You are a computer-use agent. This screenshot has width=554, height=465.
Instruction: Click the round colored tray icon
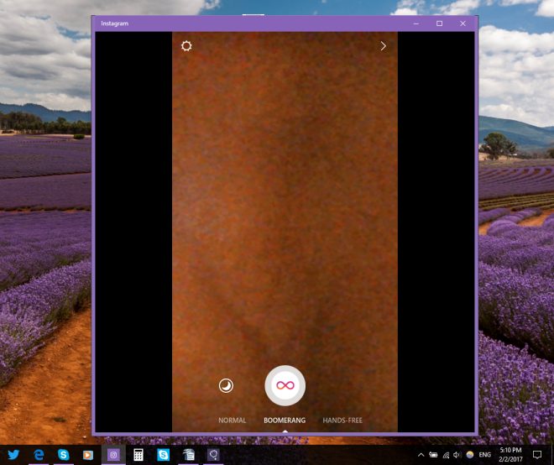[x=470, y=455]
